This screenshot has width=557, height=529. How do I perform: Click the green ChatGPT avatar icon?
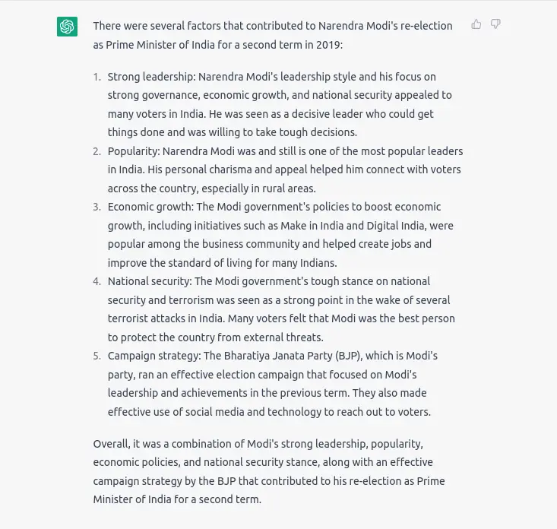[67, 27]
